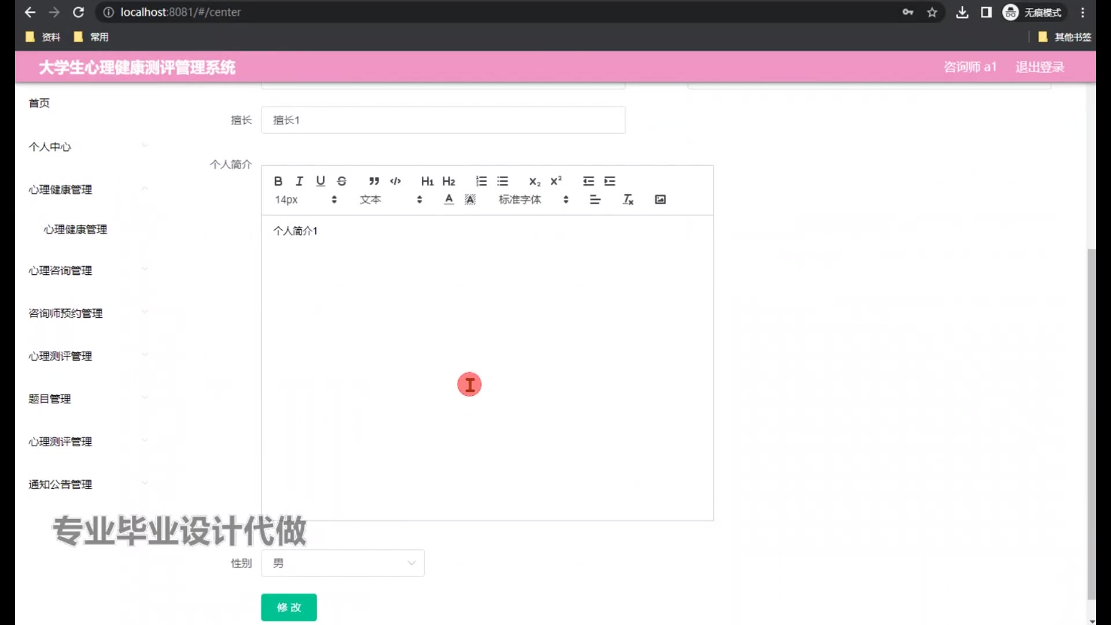1111x625 pixels.
Task: Insert a blockquote in the editor
Action: pos(374,181)
